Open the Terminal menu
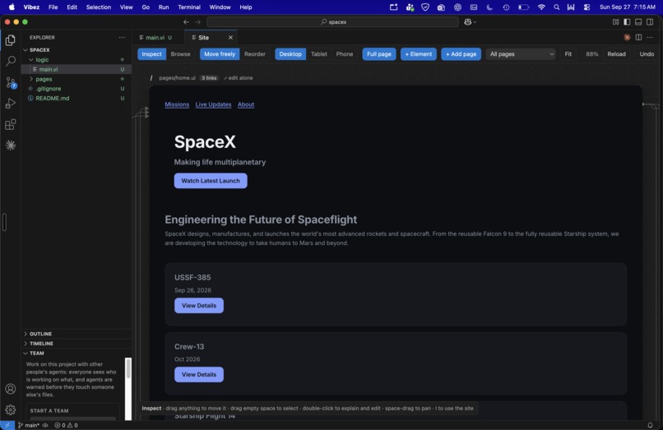Screen dimensions: 663x430 pos(189,7)
